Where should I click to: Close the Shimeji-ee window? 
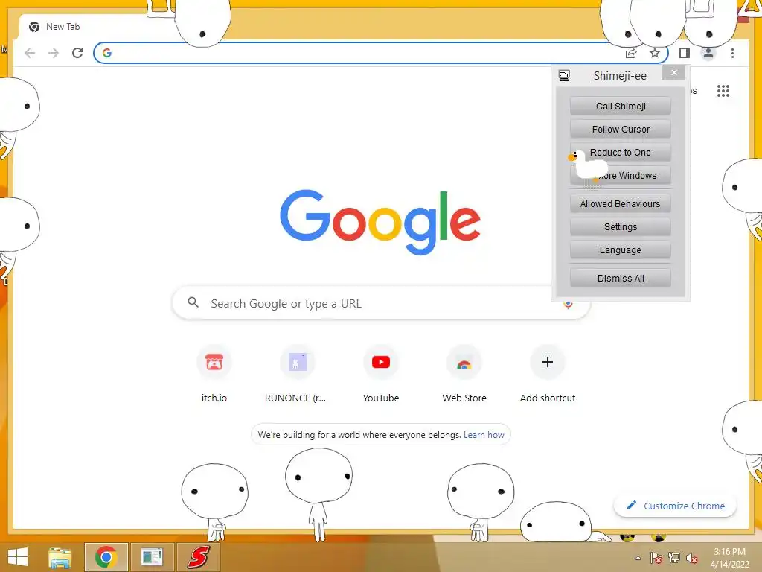coord(673,72)
